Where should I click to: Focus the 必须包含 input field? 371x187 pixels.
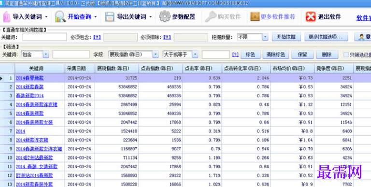(x=120, y=37)
